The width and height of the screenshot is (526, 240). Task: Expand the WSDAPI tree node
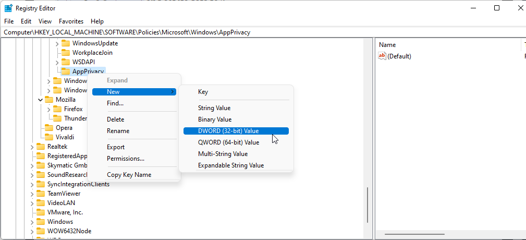pyautogui.click(x=57, y=62)
